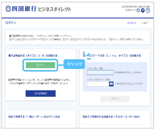Set font size to large (大)
The width and height of the screenshot is (157, 130).
[x=148, y=10]
